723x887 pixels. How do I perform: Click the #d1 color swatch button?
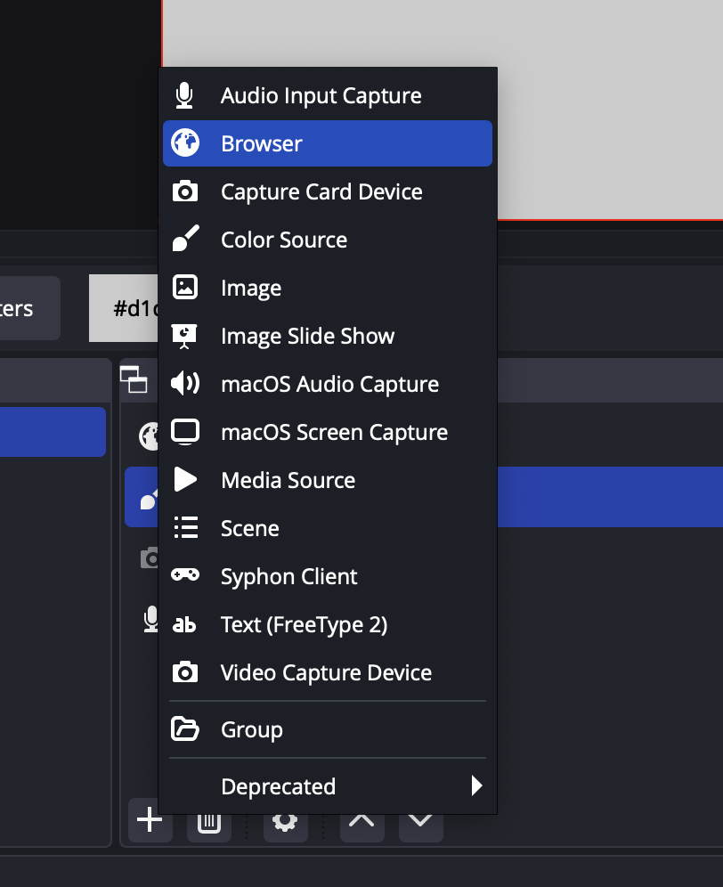click(x=125, y=309)
